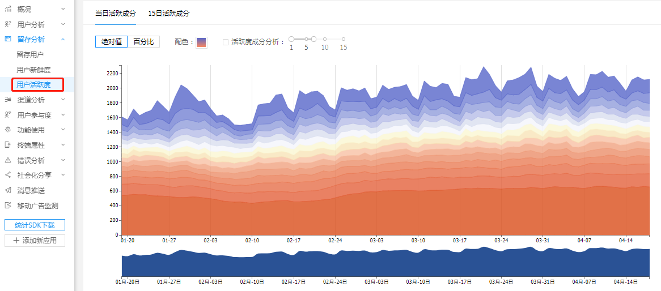Image resolution: width=661 pixels, height=291 pixels.
Task: Switch to 百分比 display mode
Action: click(x=143, y=42)
